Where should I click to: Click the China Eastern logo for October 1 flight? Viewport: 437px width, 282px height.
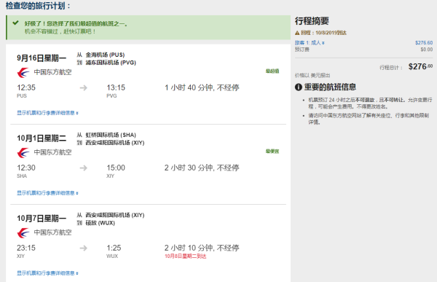point(23,152)
